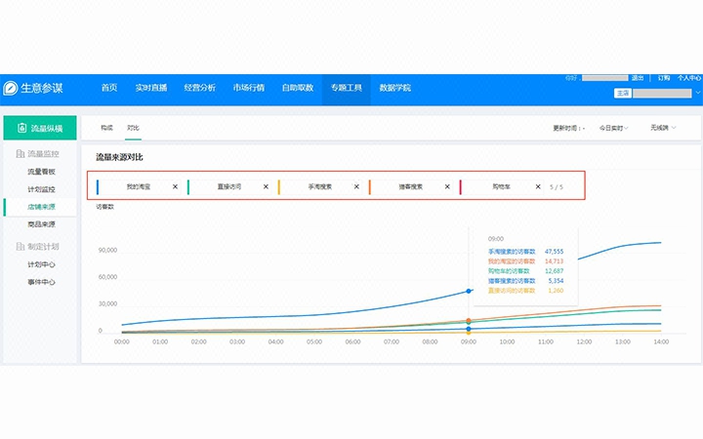Click the 90,000 y-axis label
This screenshot has height=439, width=703.
pos(107,250)
